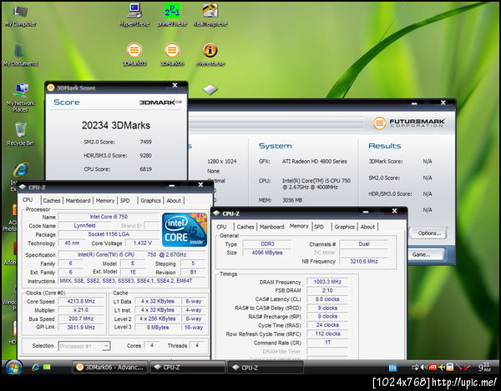Select CPU tab in right CPU-Z window
The image size is (501, 391).
221,227
